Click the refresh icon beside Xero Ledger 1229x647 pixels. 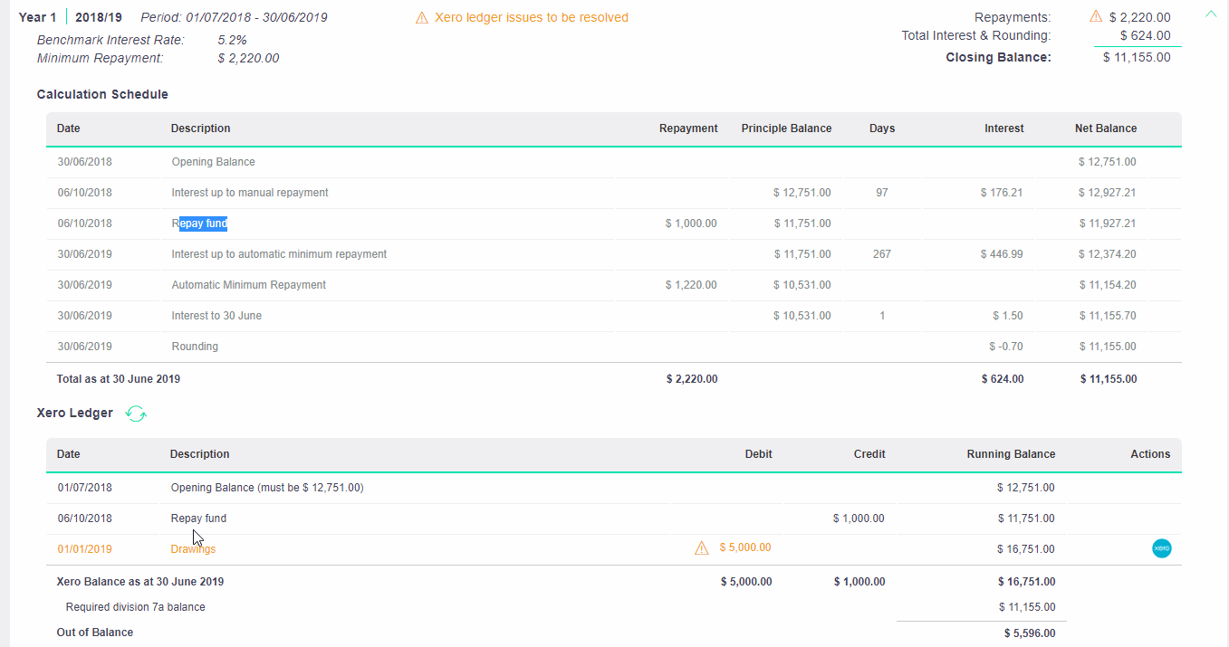(136, 414)
